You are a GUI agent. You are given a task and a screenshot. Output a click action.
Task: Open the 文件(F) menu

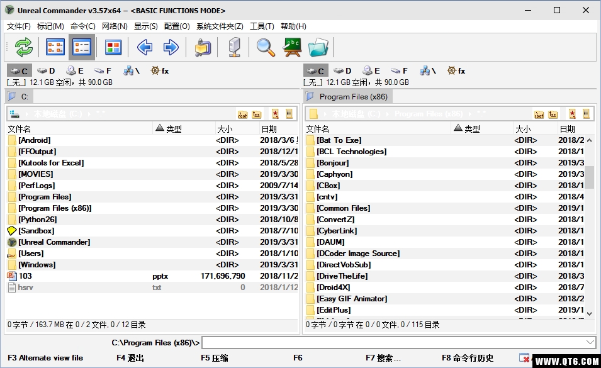(x=19, y=26)
